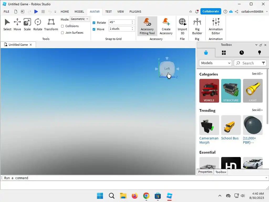
Task: Adjust the Rotate 45° increment stepper
Action: (132, 22)
